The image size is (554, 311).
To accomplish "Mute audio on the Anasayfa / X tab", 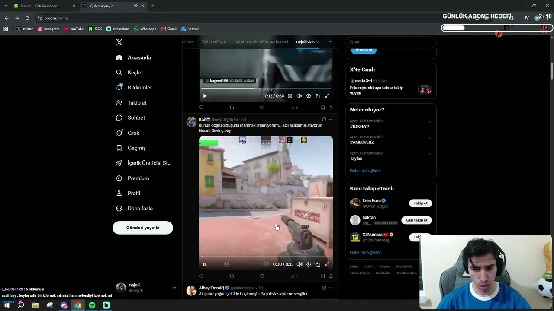I will tap(135, 6).
